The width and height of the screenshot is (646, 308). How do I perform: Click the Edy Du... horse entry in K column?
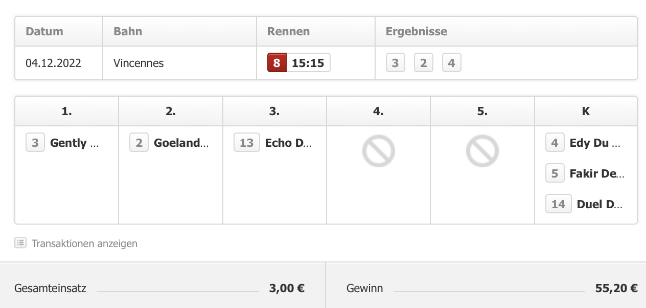point(595,143)
